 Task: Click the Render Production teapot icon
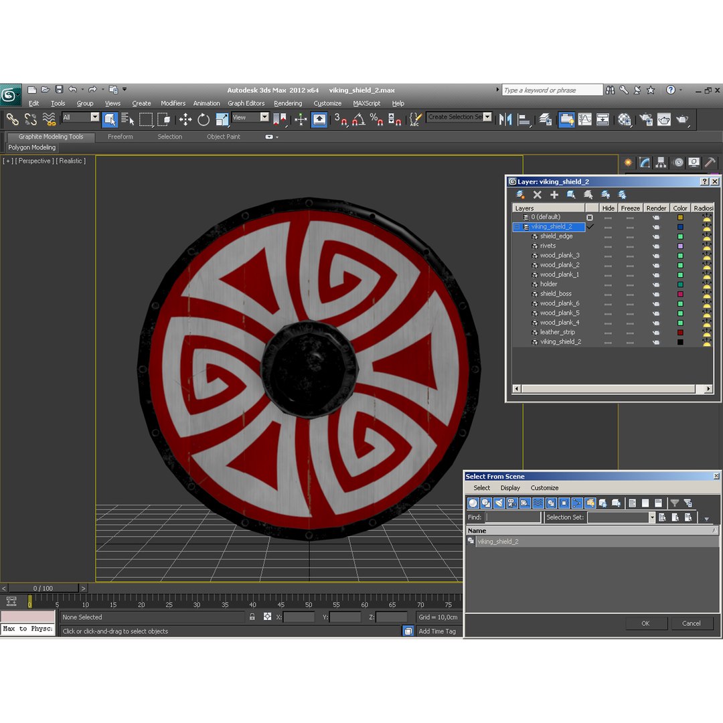click(682, 120)
